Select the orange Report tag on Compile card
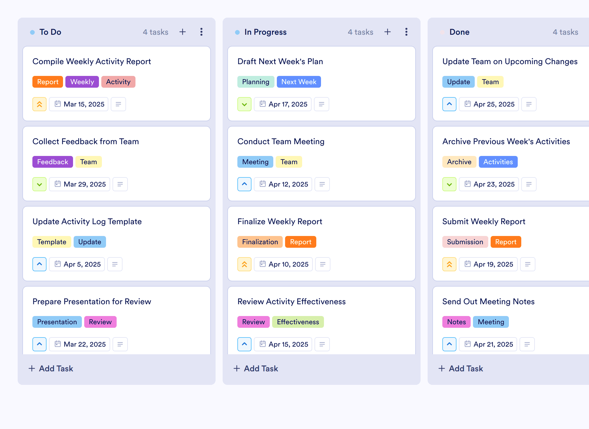This screenshot has width=589, height=429. coord(48,82)
